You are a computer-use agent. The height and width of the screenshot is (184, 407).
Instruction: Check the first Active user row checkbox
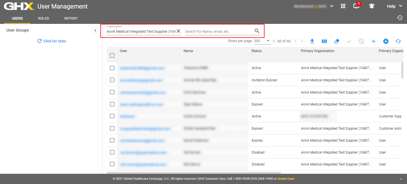click(112, 68)
